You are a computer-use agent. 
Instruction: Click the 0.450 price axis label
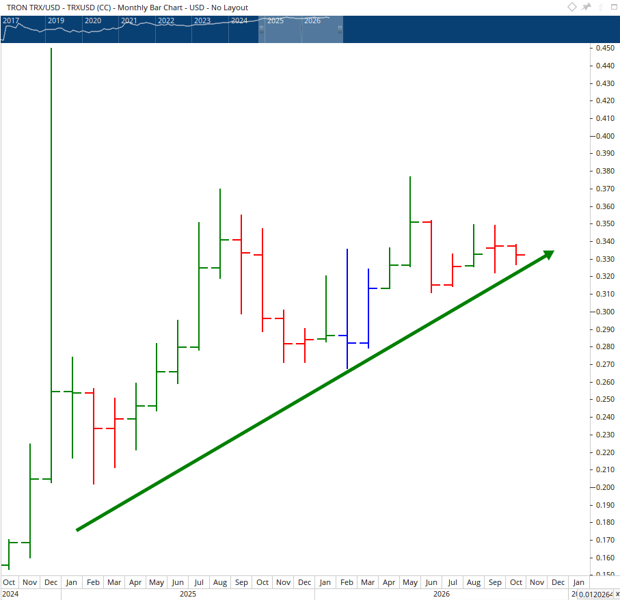(605, 48)
